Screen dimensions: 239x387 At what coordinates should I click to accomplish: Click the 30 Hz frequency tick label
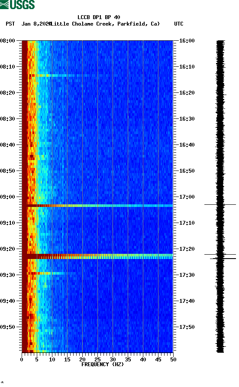point(113,360)
